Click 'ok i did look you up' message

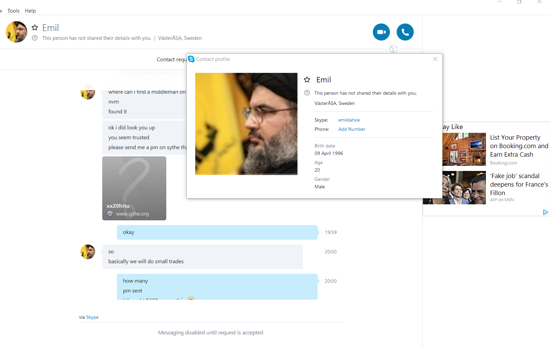[132, 128]
